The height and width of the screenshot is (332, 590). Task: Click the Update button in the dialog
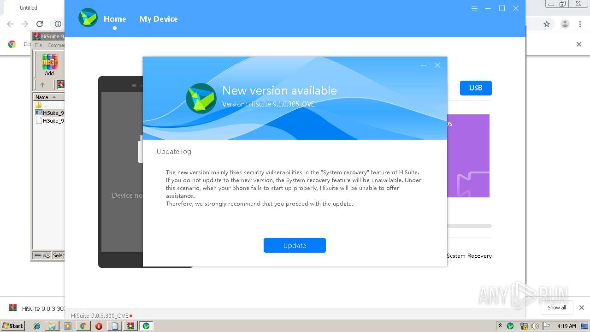[295, 245]
